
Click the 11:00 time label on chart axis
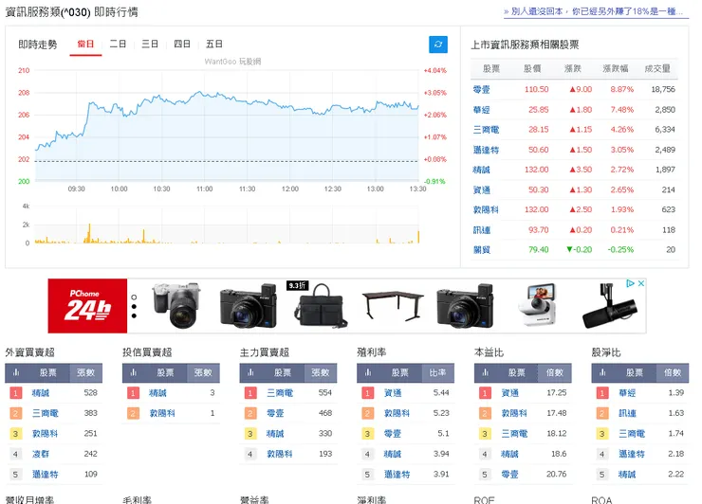205,189
